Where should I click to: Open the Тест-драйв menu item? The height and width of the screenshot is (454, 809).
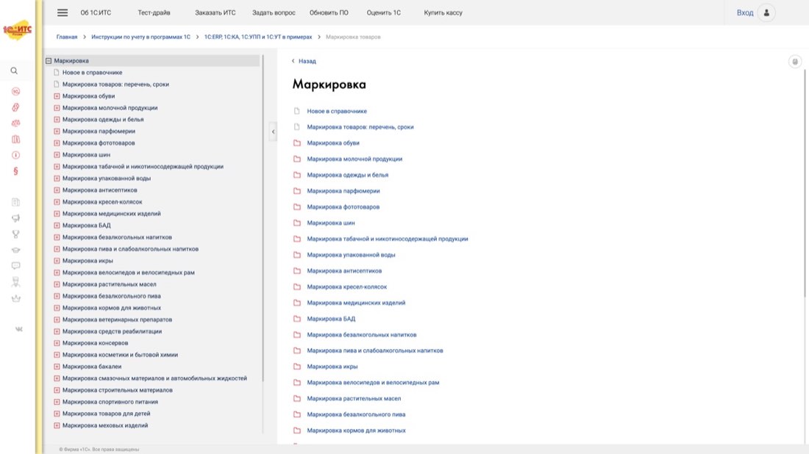point(154,13)
